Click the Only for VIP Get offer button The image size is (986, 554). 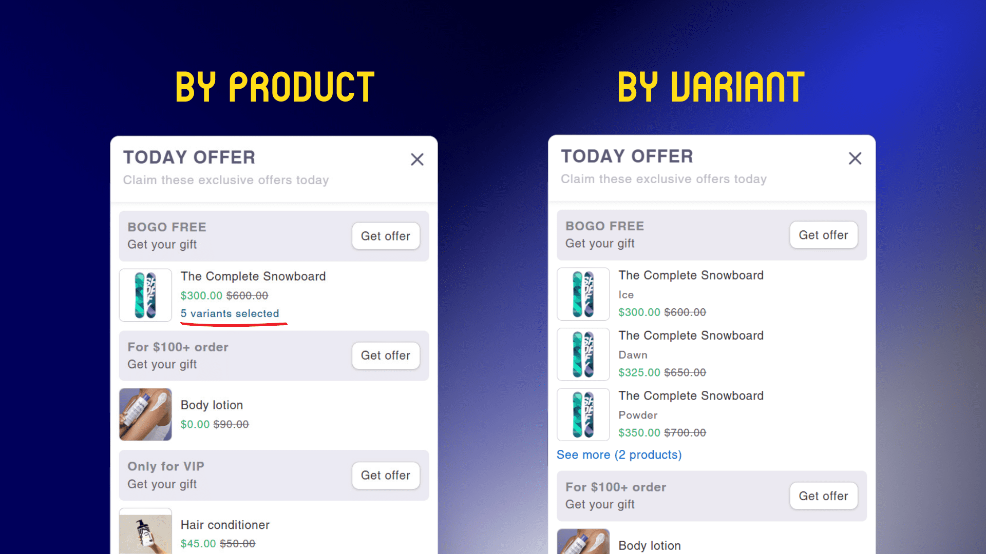click(385, 474)
